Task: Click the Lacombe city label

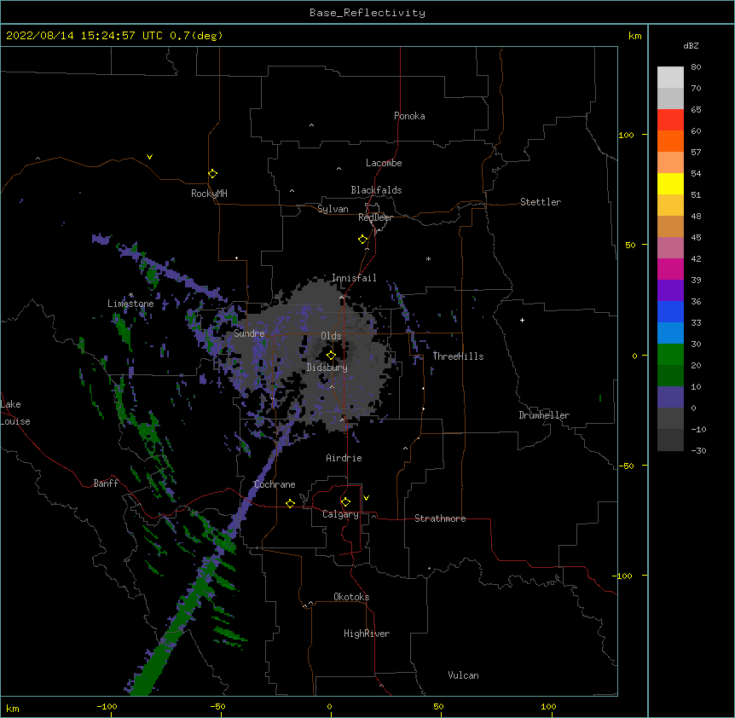Action: click(384, 163)
